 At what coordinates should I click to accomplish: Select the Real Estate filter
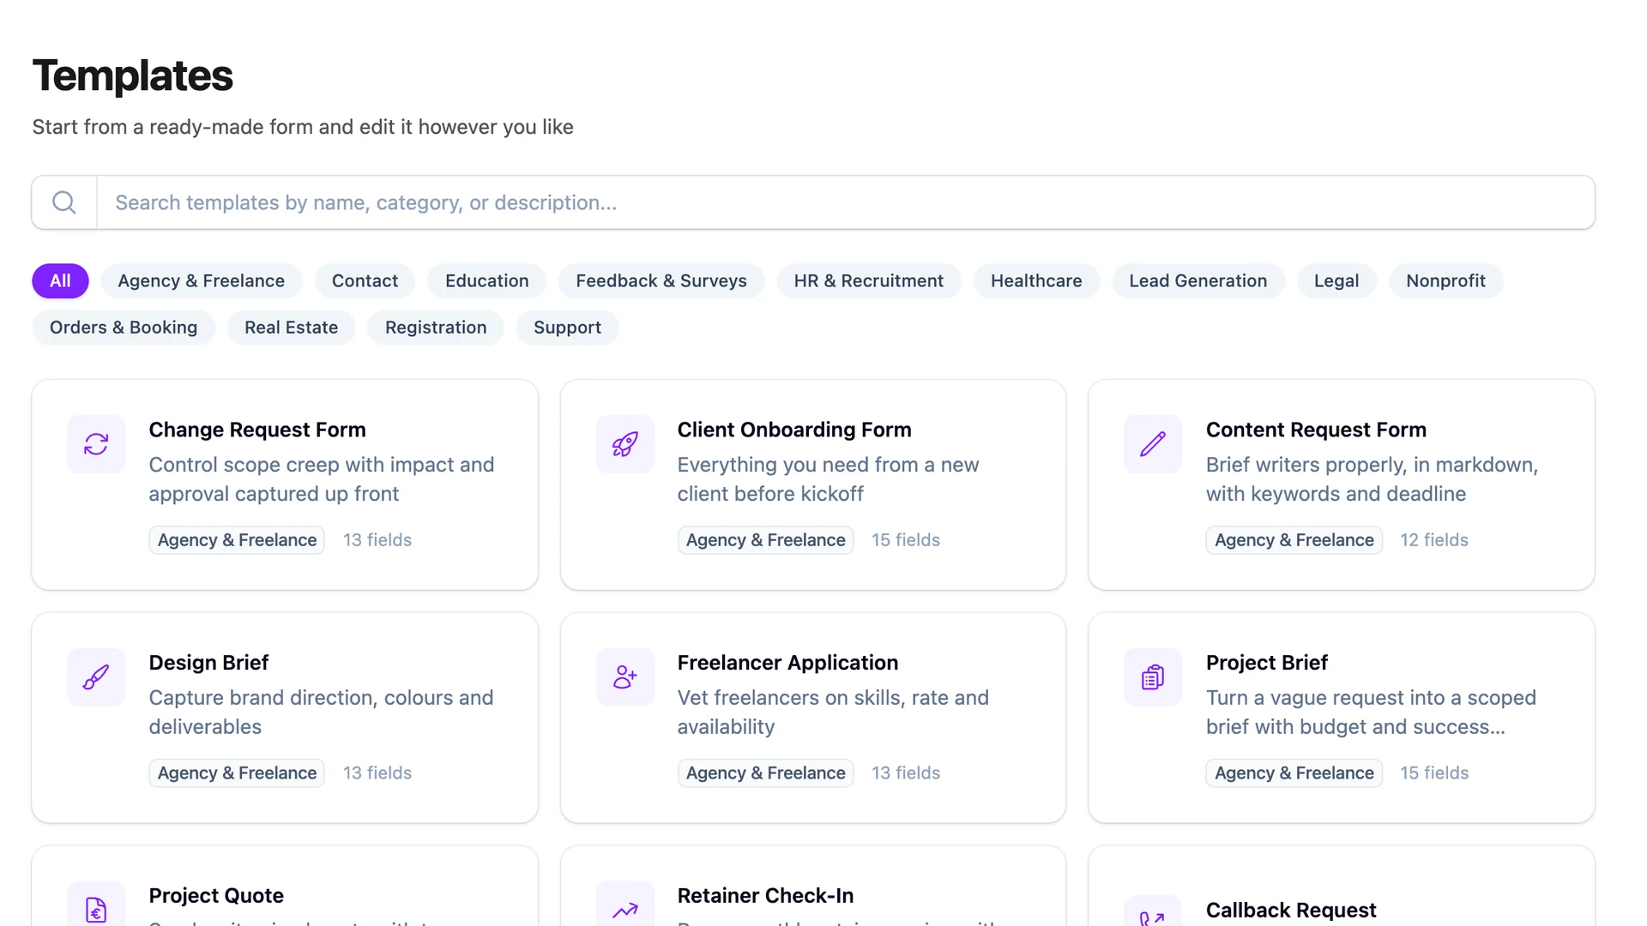pyautogui.click(x=291, y=328)
